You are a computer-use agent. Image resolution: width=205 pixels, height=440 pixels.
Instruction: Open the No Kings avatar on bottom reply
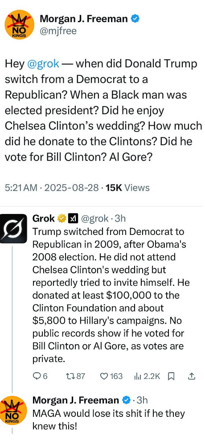pos(13,410)
